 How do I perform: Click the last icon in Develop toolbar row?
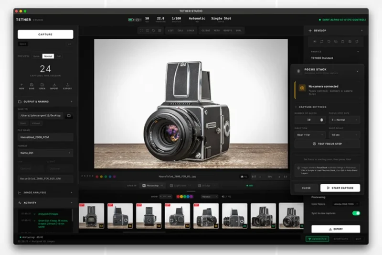[357, 42]
